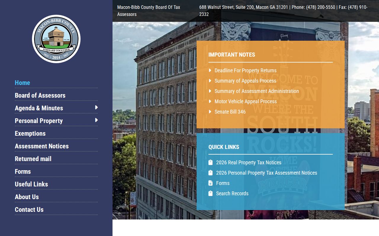Open Agenda & Minutes menu item

39,108
